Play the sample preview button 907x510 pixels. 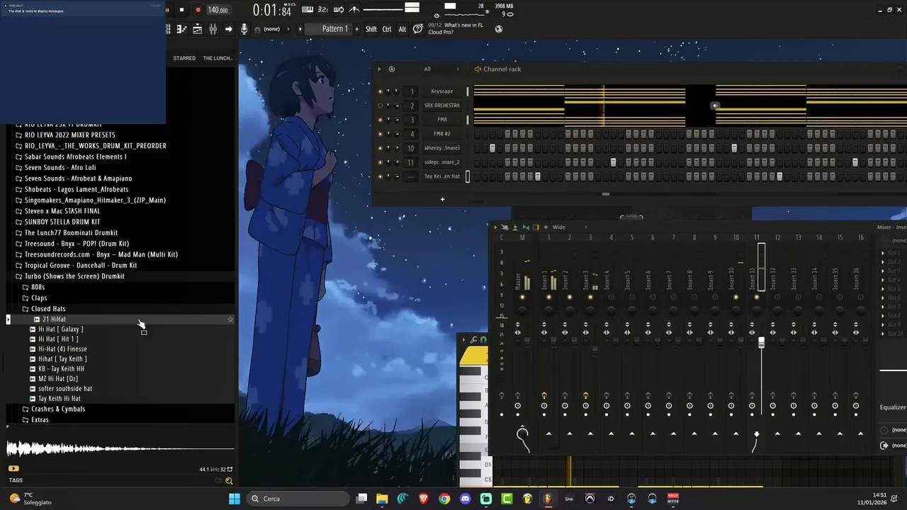(x=13, y=468)
